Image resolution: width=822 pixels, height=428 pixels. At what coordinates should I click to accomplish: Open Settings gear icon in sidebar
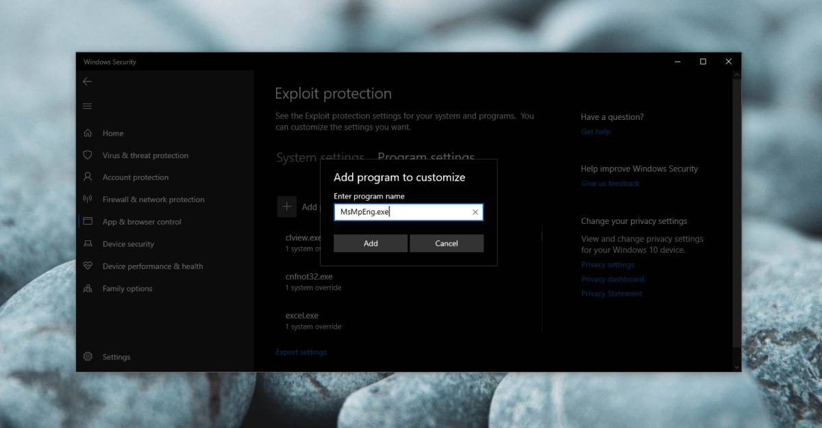point(88,357)
